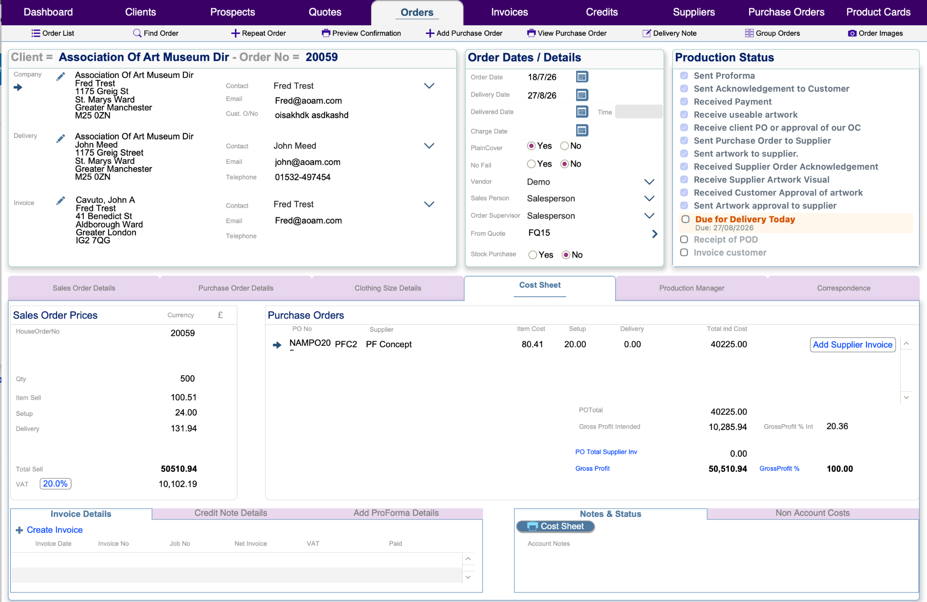This screenshot has width=927, height=602.
Task: Click the Find Order magnifier icon
Action: pyautogui.click(x=137, y=33)
